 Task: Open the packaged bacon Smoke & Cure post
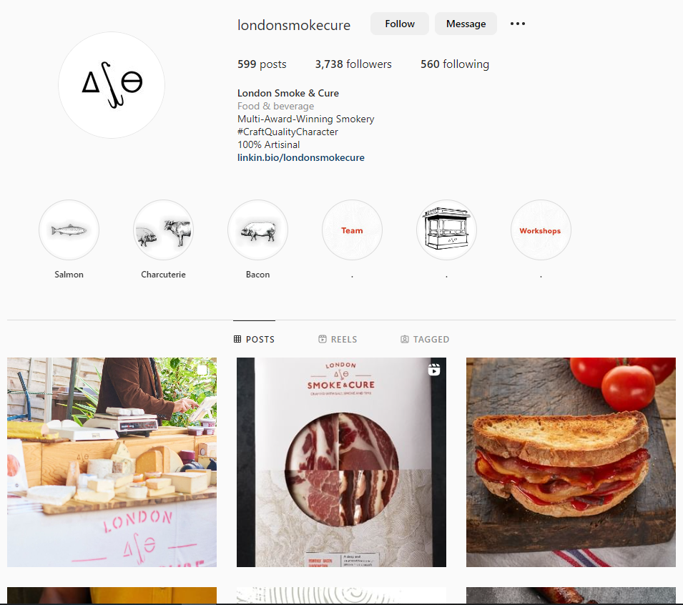click(x=342, y=462)
